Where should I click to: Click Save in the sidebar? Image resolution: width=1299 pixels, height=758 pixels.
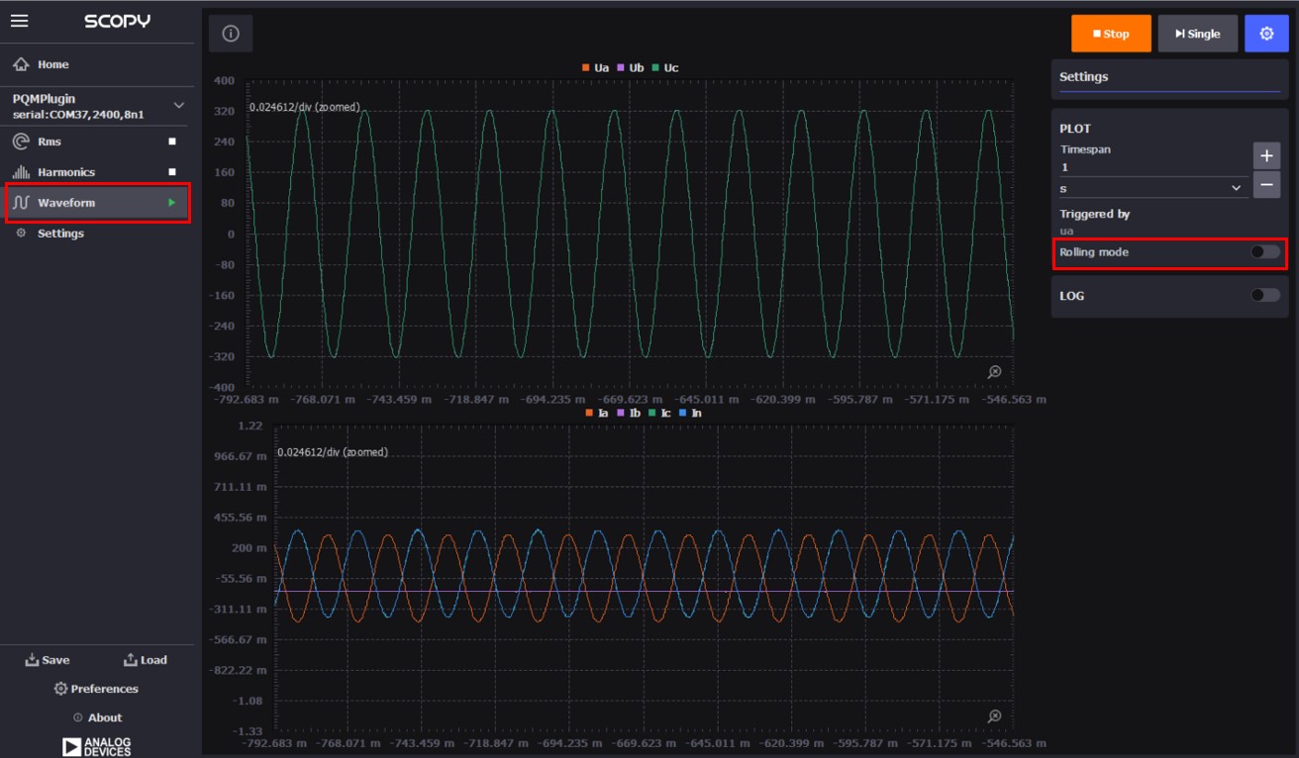(x=48, y=659)
